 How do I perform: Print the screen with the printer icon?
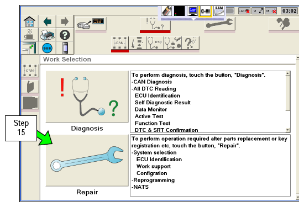click(x=47, y=35)
